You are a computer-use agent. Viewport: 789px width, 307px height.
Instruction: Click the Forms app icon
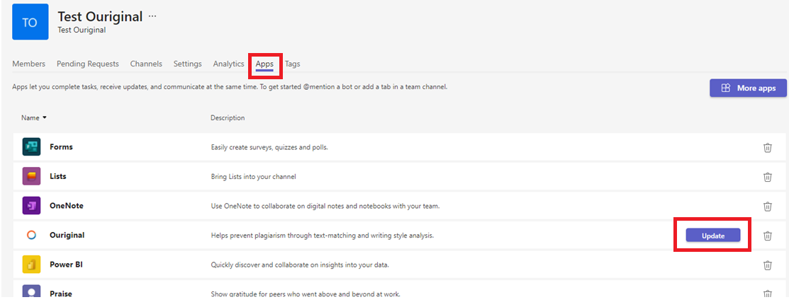tap(31, 146)
